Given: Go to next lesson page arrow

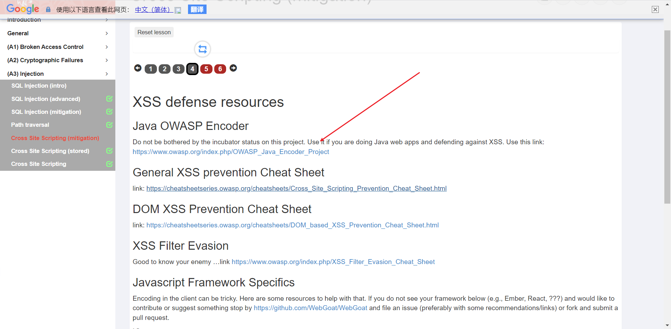Looking at the screenshot, I should coord(233,68).
